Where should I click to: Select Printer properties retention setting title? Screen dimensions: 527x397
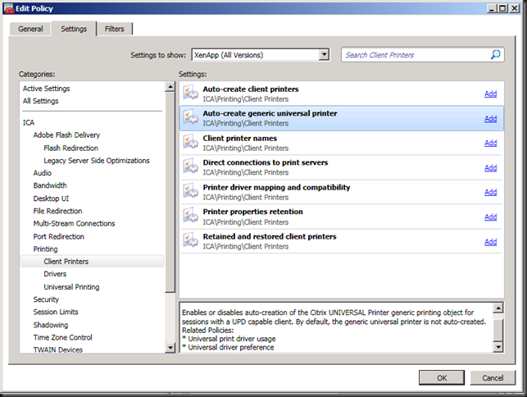pyautogui.click(x=252, y=212)
